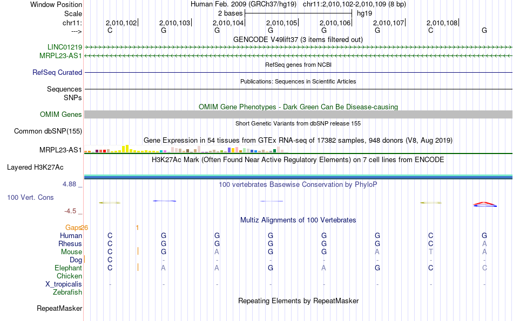Select the GENCODE MRPL23-AS1 label below LINC01219
This screenshot has width=513, height=321.
[x=60, y=56]
